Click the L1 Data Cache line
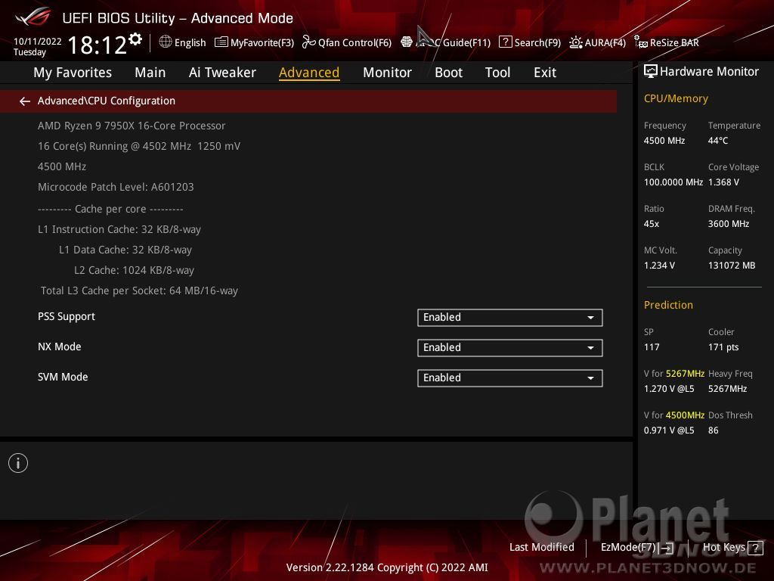The height and width of the screenshot is (581, 774). (125, 250)
